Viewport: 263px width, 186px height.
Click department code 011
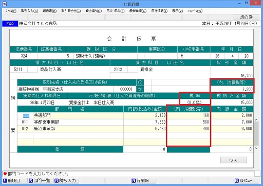[x=25, y=122]
